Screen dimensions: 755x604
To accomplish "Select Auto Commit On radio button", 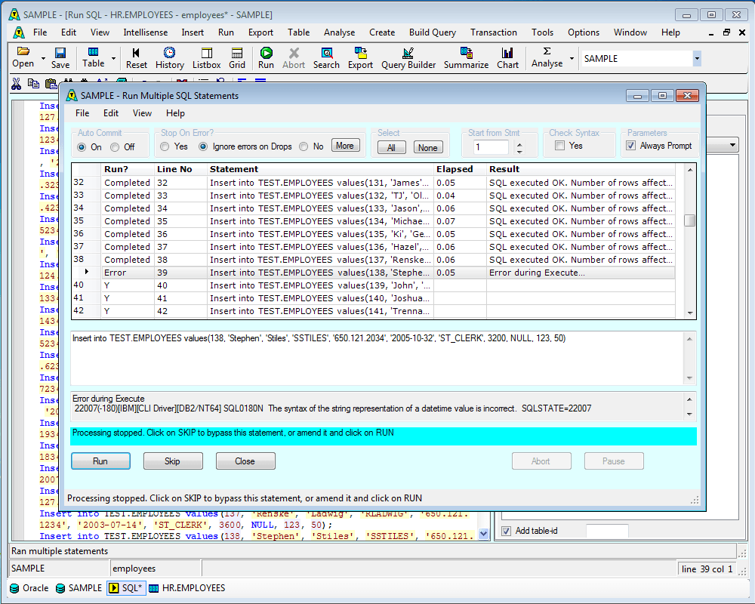I will coord(82,147).
